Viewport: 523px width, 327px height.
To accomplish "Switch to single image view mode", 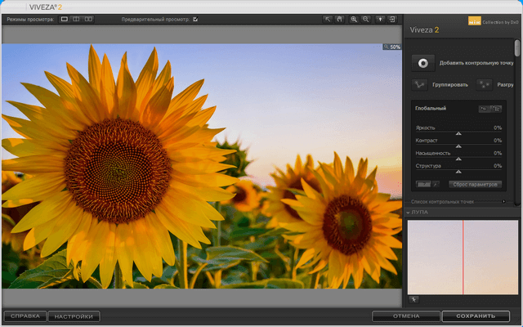I will point(65,19).
